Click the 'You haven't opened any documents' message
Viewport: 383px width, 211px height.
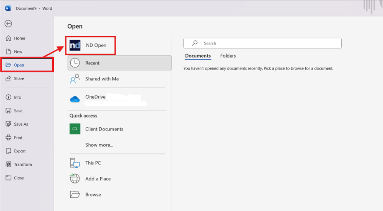coord(258,69)
